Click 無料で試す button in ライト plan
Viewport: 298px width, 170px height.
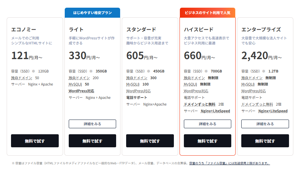tap(92, 141)
